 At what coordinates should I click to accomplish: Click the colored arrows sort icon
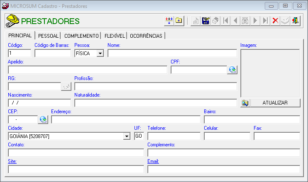[x=169, y=21]
